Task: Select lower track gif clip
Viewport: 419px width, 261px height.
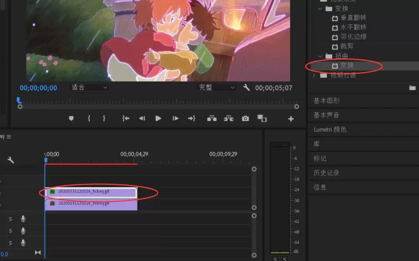Action: point(91,205)
